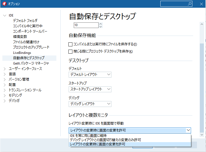Select コンポーネント ツールバー in the tree

click(30, 31)
